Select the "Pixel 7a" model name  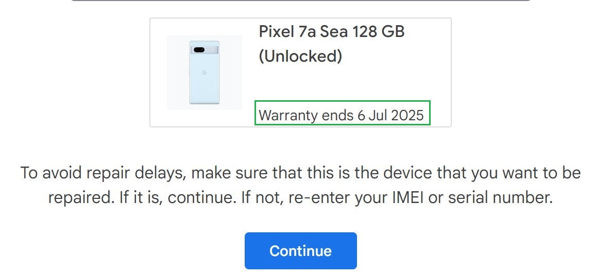coord(287,32)
